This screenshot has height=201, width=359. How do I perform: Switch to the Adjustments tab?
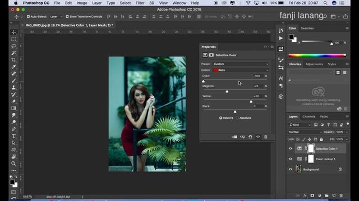[314, 64]
